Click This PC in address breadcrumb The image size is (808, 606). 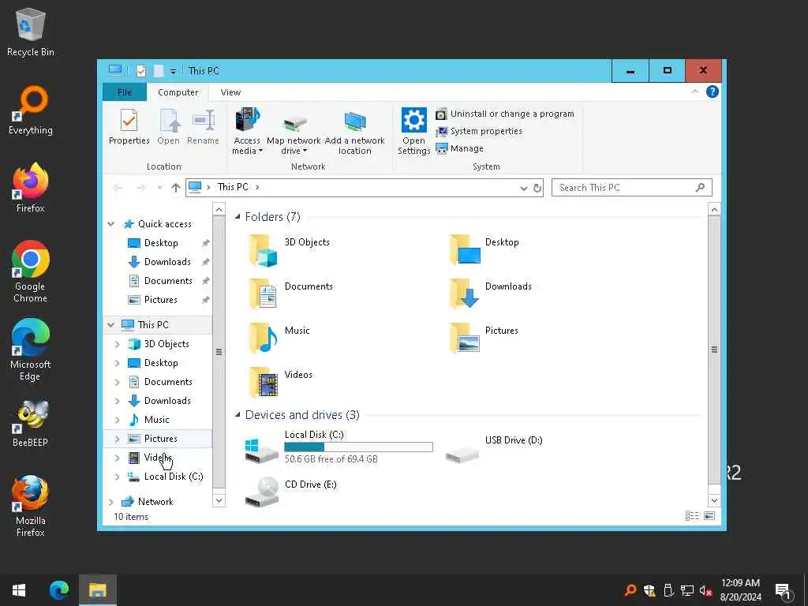tap(233, 188)
